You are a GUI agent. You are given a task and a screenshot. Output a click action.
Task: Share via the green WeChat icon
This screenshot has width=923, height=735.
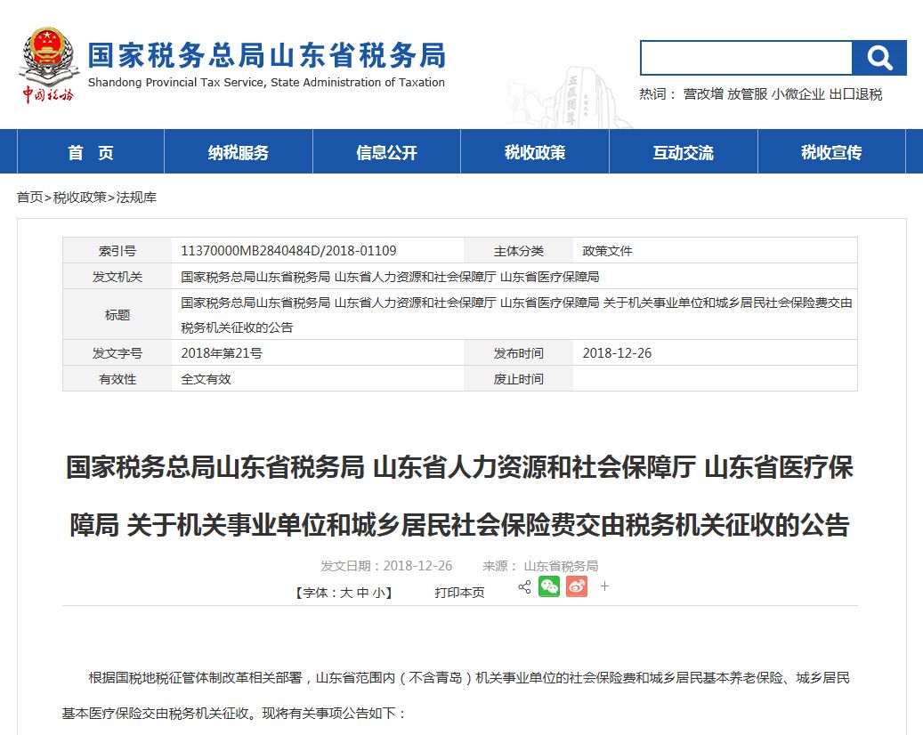(x=549, y=586)
